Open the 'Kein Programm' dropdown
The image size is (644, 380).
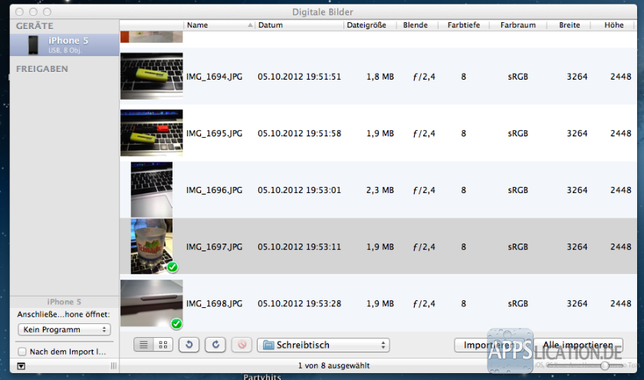[x=64, y=329]
